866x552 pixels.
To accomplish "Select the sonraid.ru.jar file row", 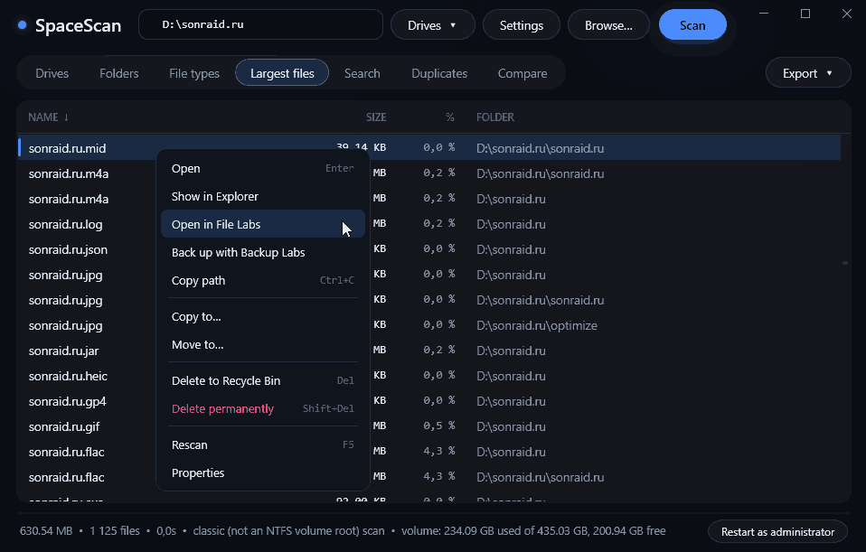I will click(x=429, y=351).
